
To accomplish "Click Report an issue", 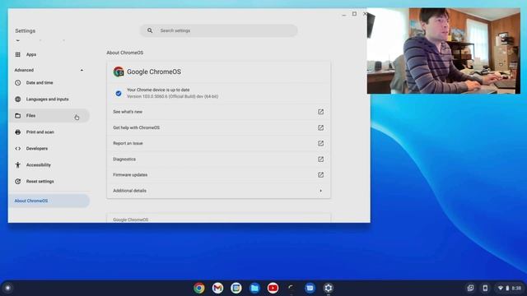I will tap(218, 143).
